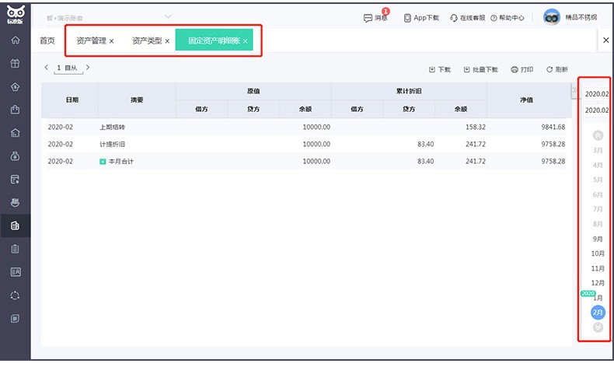This screenshot has width=614, height=367.
Task: Open the highlighted assets sidebar icon
Action: coord(16,225)
